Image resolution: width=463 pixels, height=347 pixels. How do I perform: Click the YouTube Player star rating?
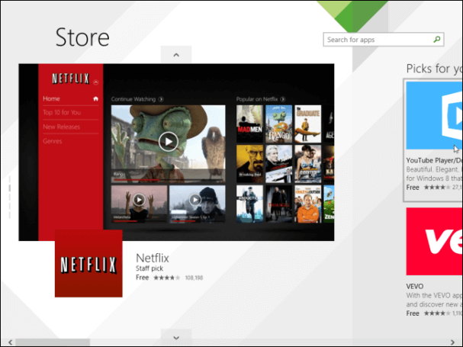click(437, 188)
